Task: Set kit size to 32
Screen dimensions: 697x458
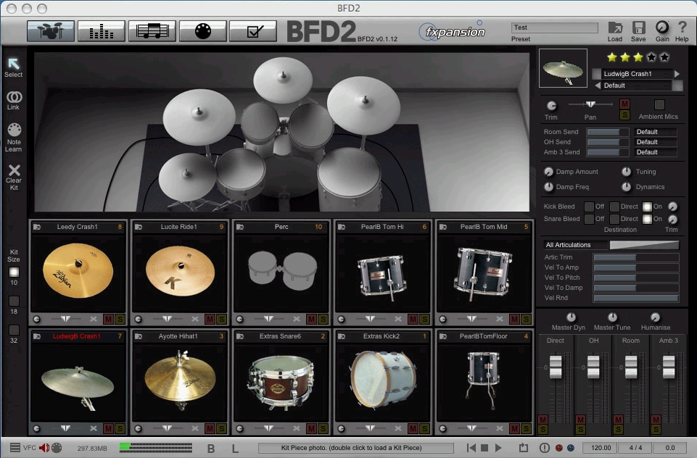Action: pyautogui.click(x=15, y=330)
